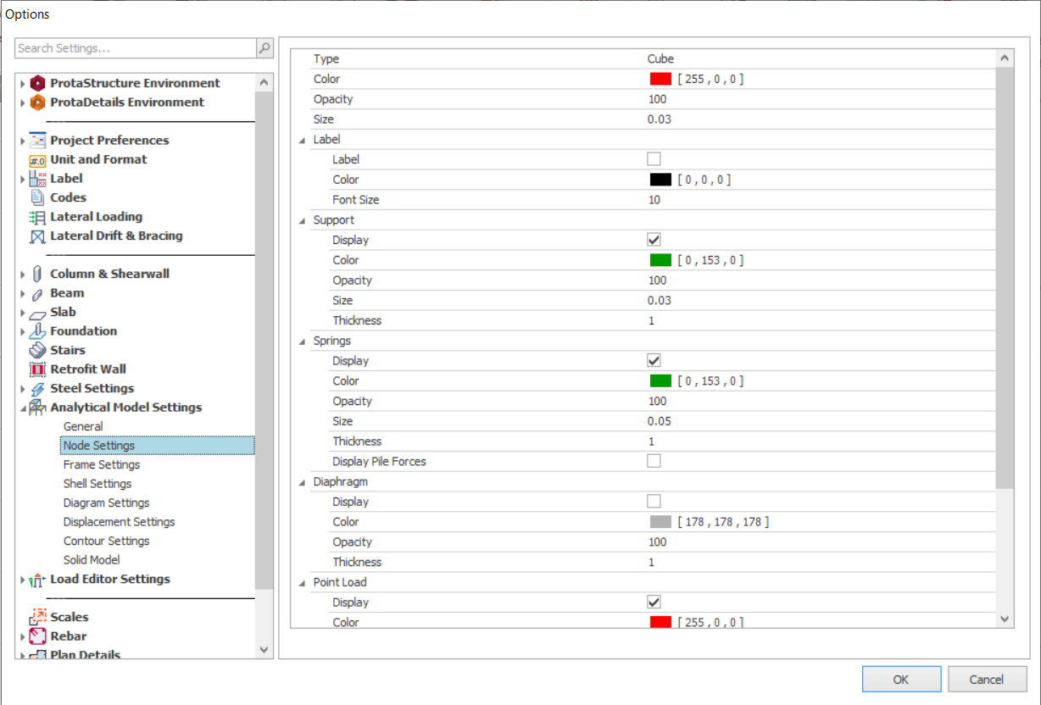Open the Codes settings icon
The width and height of the screenshot is (1041, 705).
(x=37, y=197)
